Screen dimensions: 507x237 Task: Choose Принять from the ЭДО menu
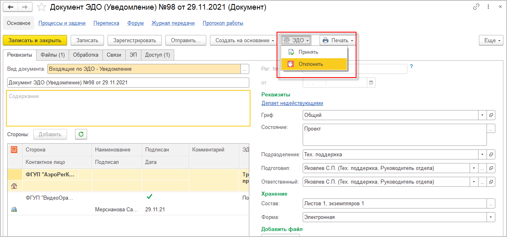(308, 52)
